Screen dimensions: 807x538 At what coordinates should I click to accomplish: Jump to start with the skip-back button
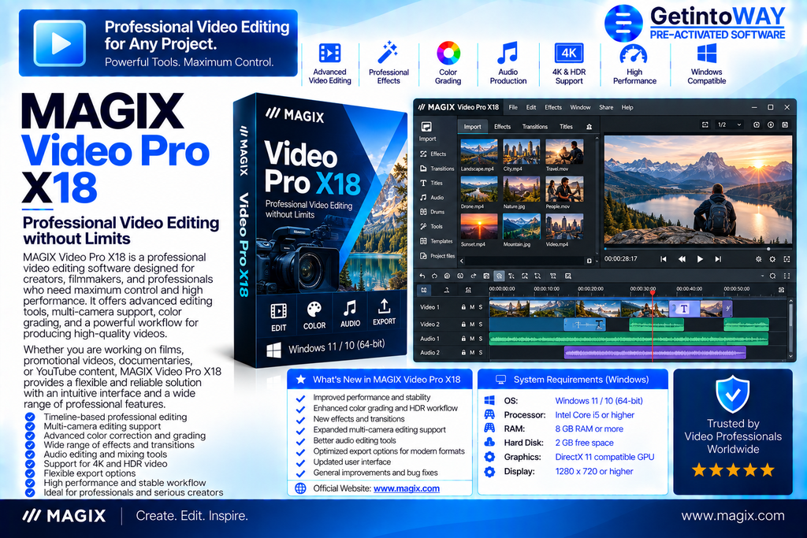pos(664,259)
